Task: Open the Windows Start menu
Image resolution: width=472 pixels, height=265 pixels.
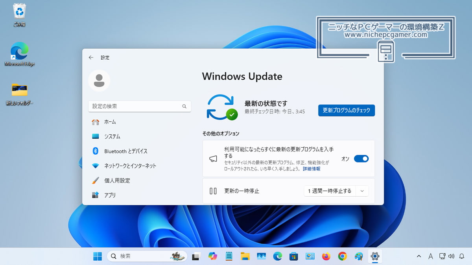Action: tap(98, 256)
